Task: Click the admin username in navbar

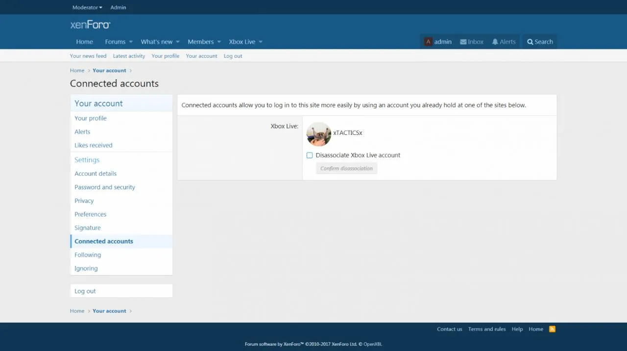Action: 443,42
